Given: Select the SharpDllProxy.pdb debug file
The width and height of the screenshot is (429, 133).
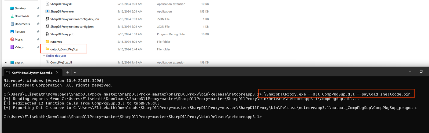Looking at the screenshot, I should coord(62,34).
